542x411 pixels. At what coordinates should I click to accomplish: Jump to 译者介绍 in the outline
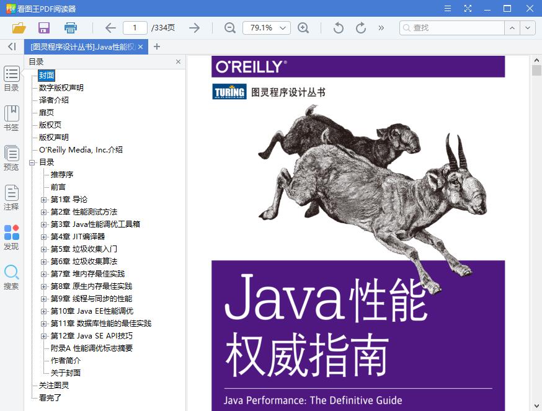[53, 100]
